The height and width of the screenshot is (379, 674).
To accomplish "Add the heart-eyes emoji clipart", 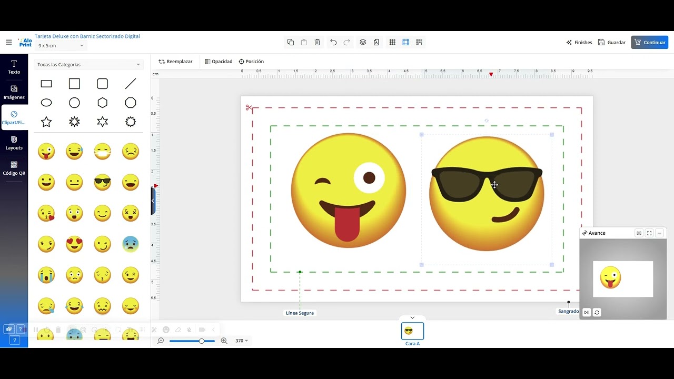I will tap(74, 244).
